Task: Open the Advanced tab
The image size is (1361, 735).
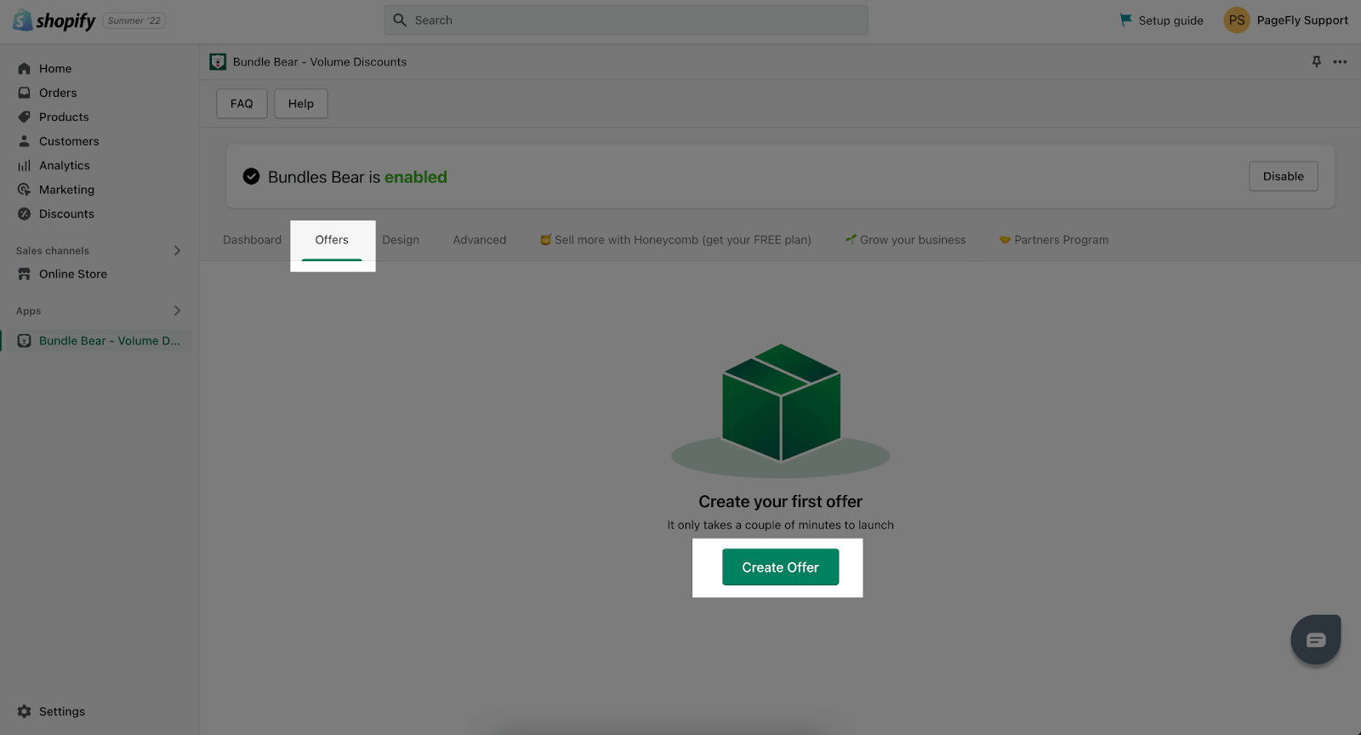Action: click(x=480, y=240)
